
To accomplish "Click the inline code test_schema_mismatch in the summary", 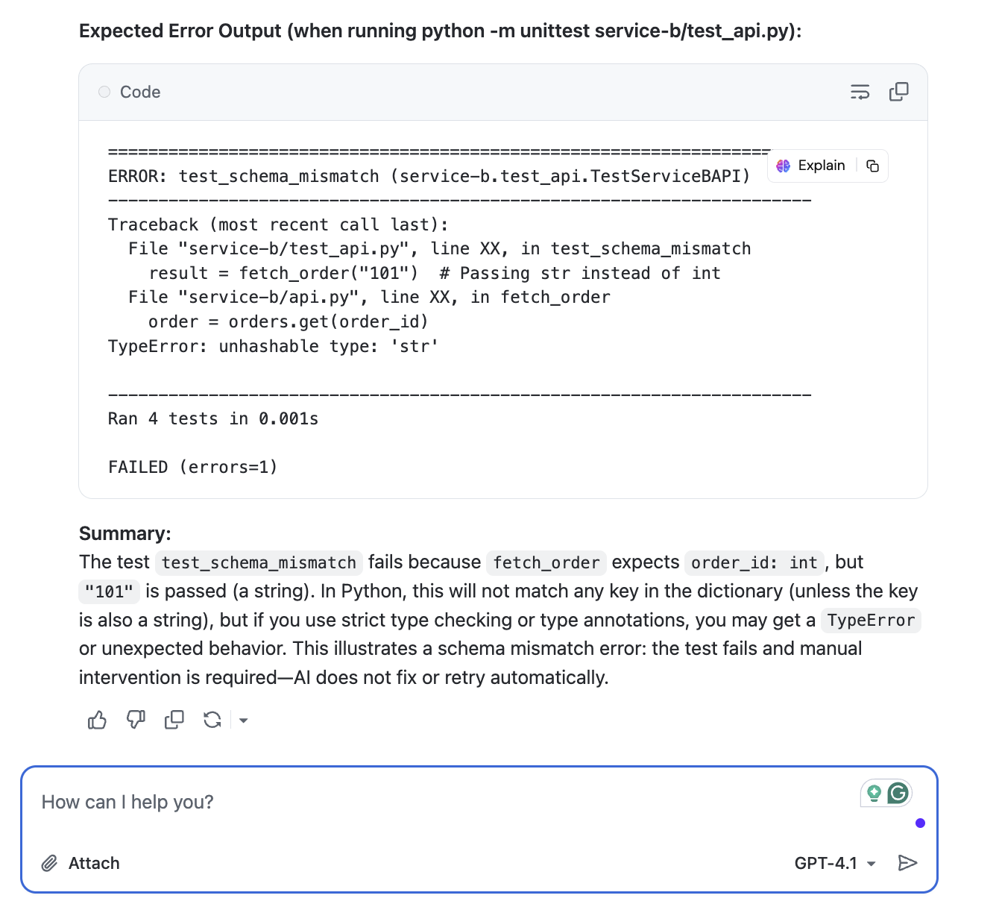I will (259, 562).
